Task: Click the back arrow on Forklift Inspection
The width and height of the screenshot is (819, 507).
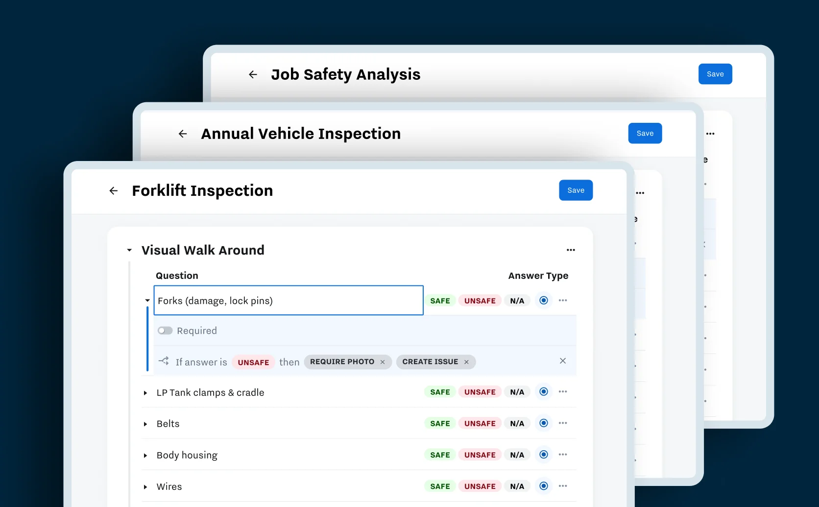Action: click(113, 190)
